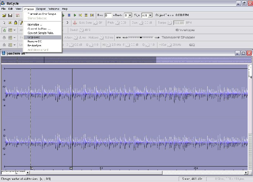The height and width of the screenshot is (182, 253).
Task: Toggle the Transient Shaper power button
Action: (4, 38)
